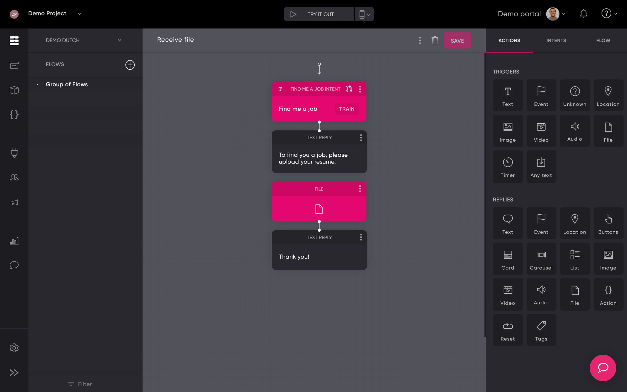Switch to the FLOW tab

click(603, 40)
